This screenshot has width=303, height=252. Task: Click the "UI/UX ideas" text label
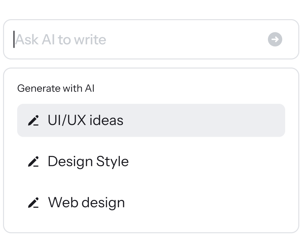86,120
